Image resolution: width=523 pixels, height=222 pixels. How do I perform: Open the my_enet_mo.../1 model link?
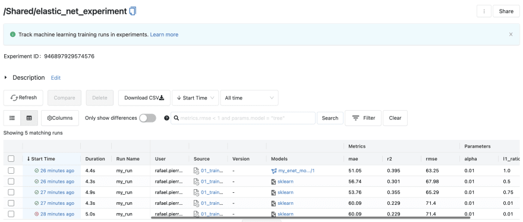tap(297, 171)
